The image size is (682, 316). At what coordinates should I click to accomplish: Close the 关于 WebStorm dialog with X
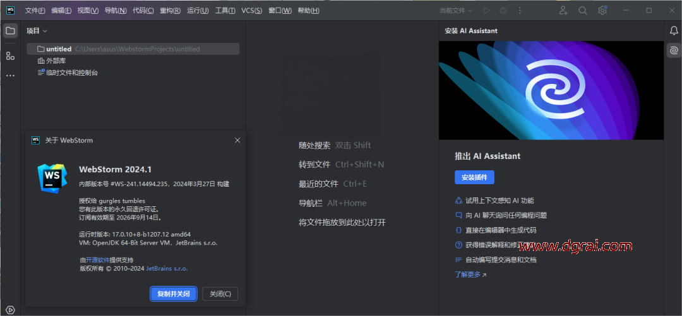[x=237, y=140]
